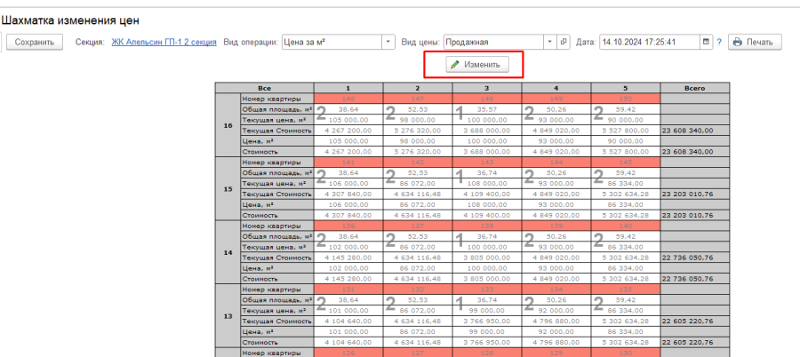The height and width of the screenshot is (357, 800).
Task: Select column header 2
Action: pos(418,88)
